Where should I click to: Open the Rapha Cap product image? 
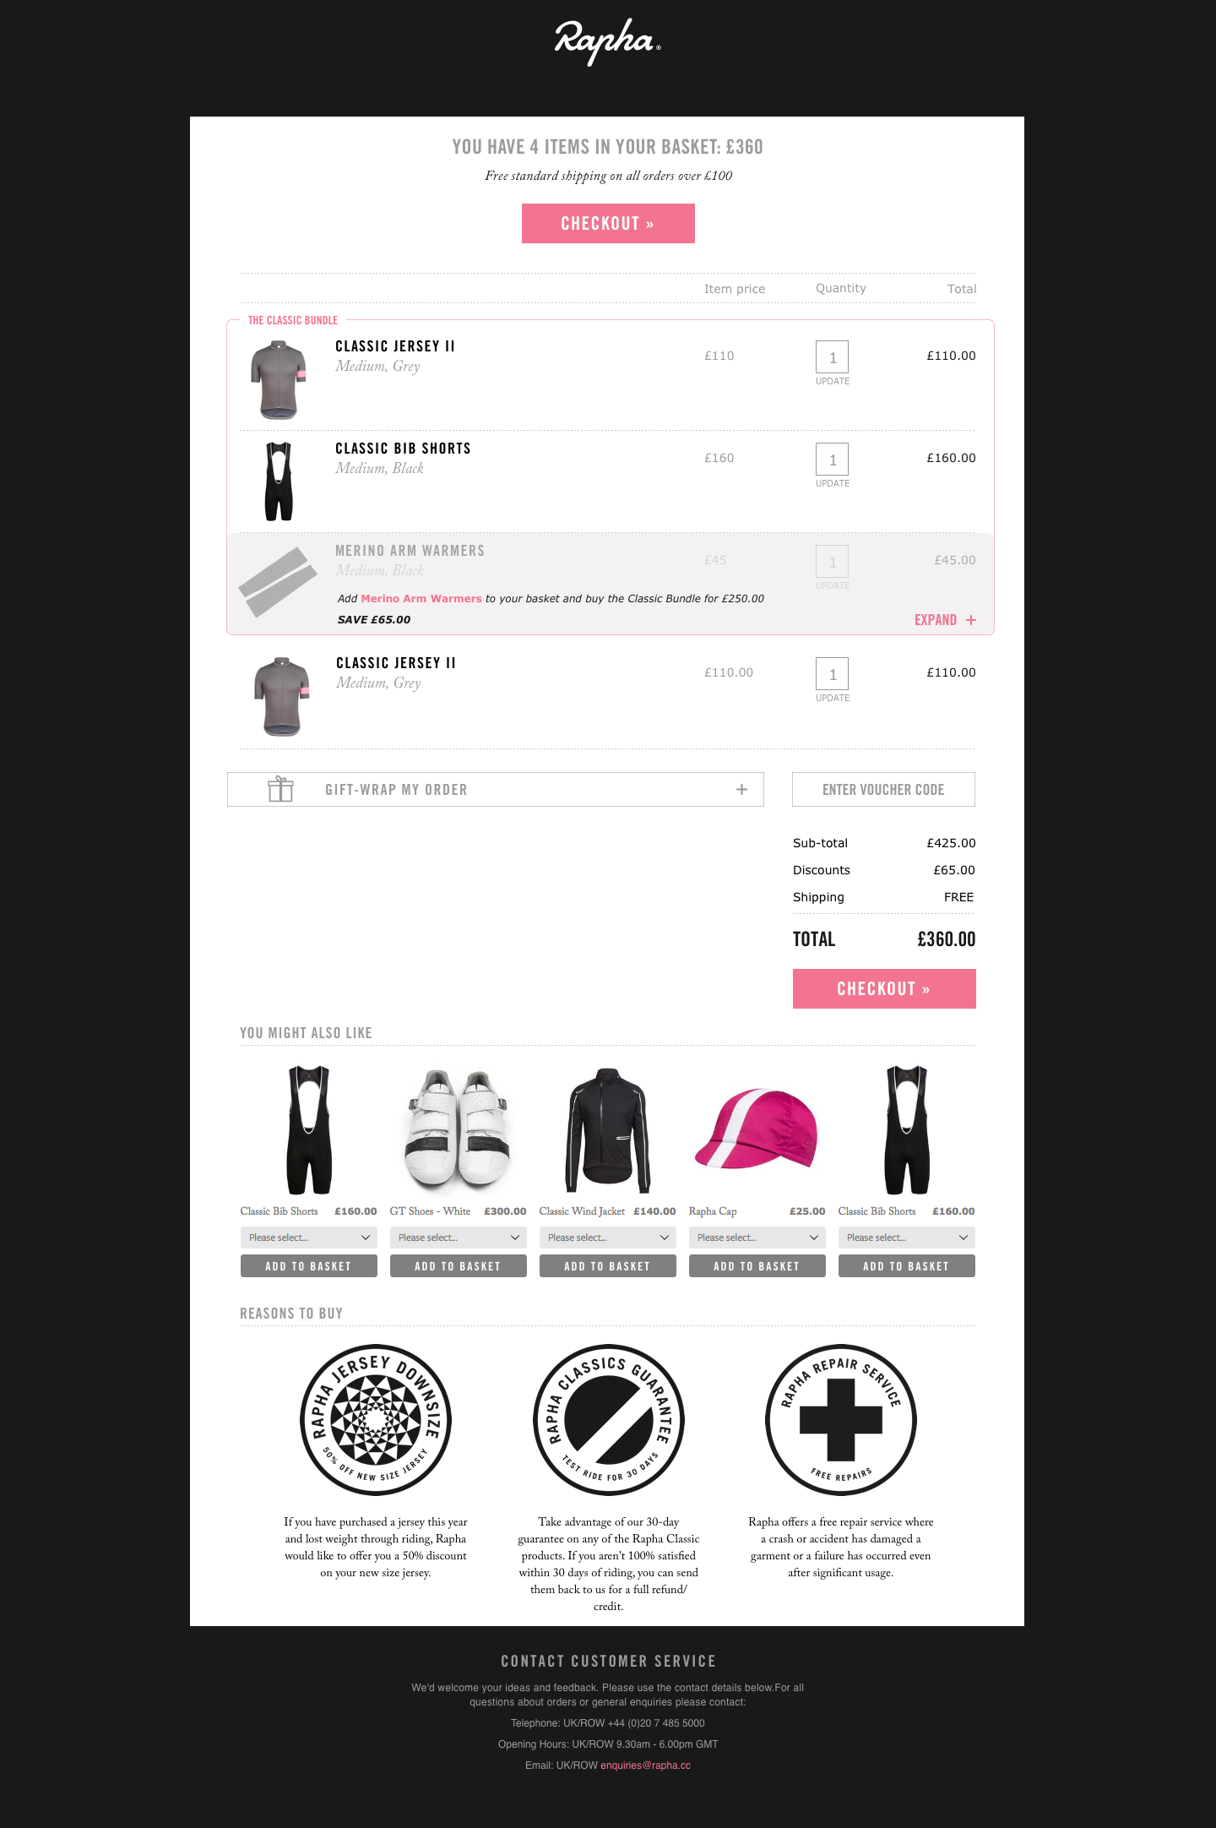pyautogui.click(x=757, y=1129)
